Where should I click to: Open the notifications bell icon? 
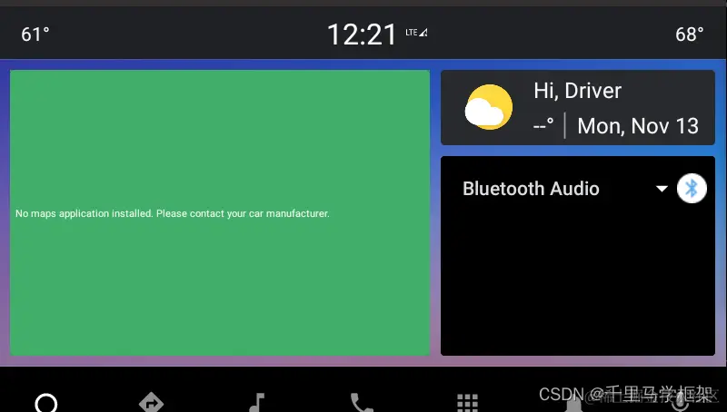click(x=573, y=404)
